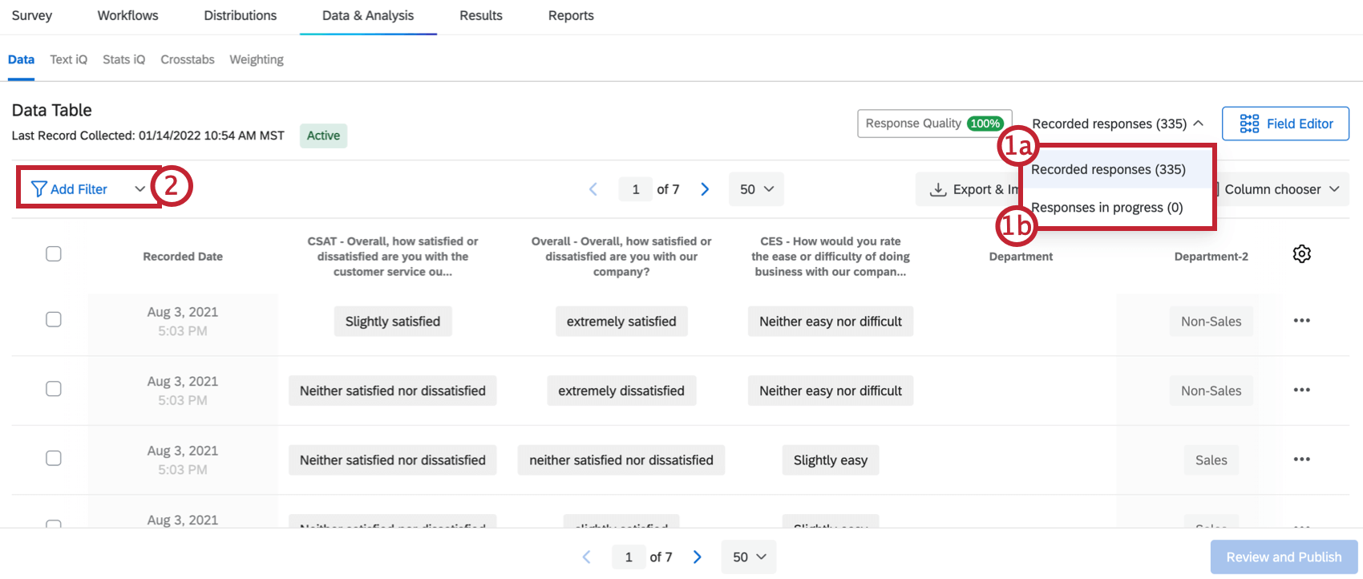The width and height of the screenshot is (1363, 579).
Task: Click the top page number input field
Action: [x=636, y=189]
